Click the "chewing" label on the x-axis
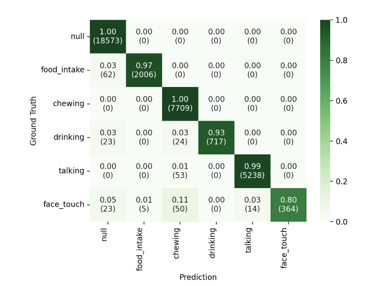Viewport: 378px width, 286px height. (177, 242)
